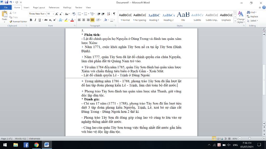Switch to the Page Layout tab
This screenshot has height=149, width=266.
39,8
